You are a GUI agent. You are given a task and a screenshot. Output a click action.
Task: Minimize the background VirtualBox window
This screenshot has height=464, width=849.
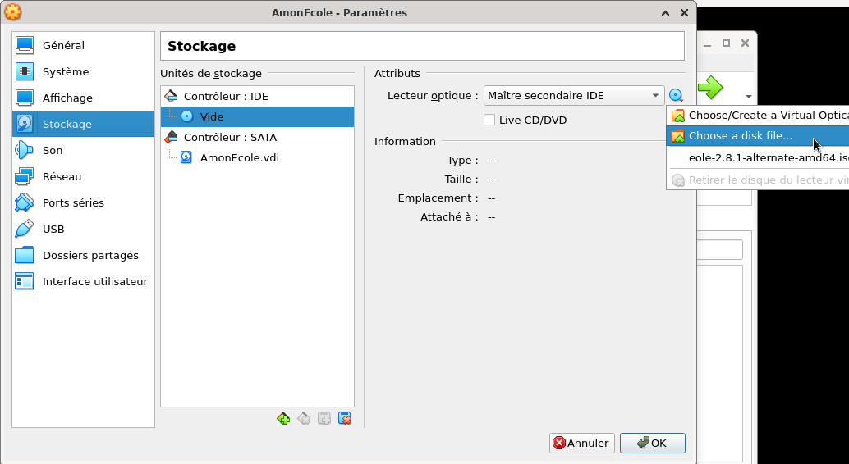point(707,44)
